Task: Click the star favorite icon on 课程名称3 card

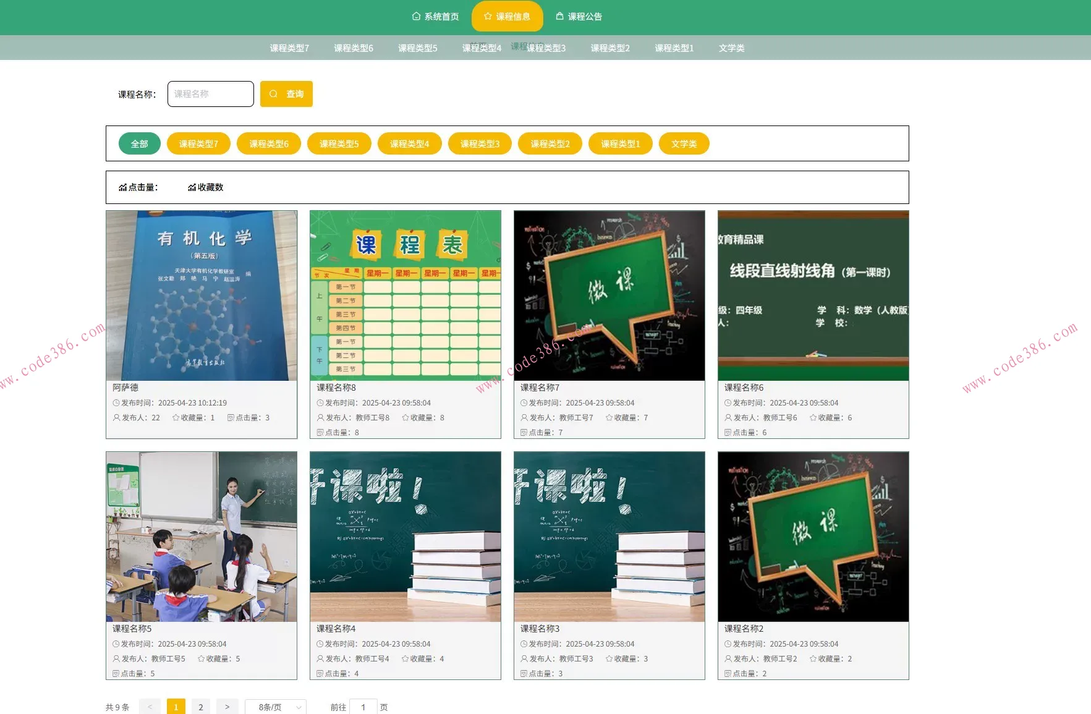Action: (x=609, y=659)
